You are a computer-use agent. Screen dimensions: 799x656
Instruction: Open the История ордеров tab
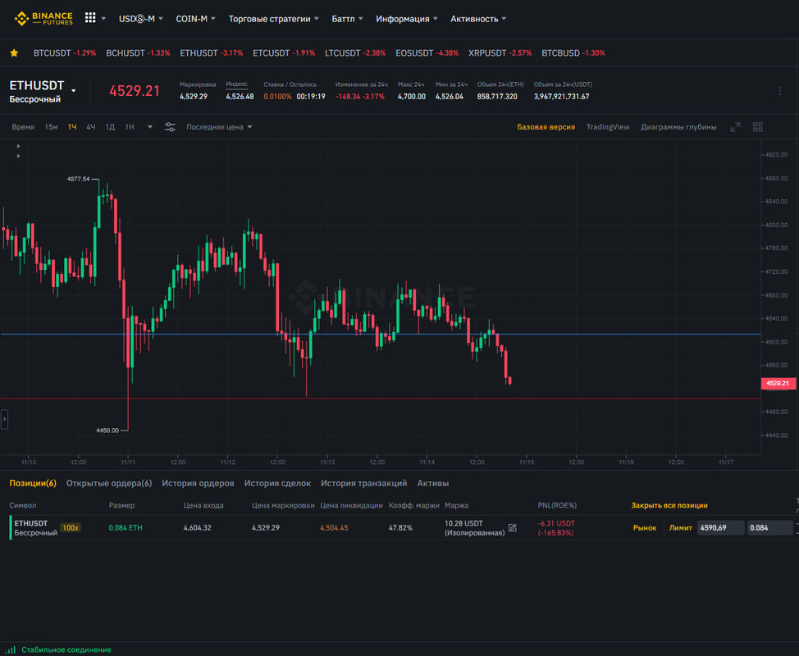[198, 483]
